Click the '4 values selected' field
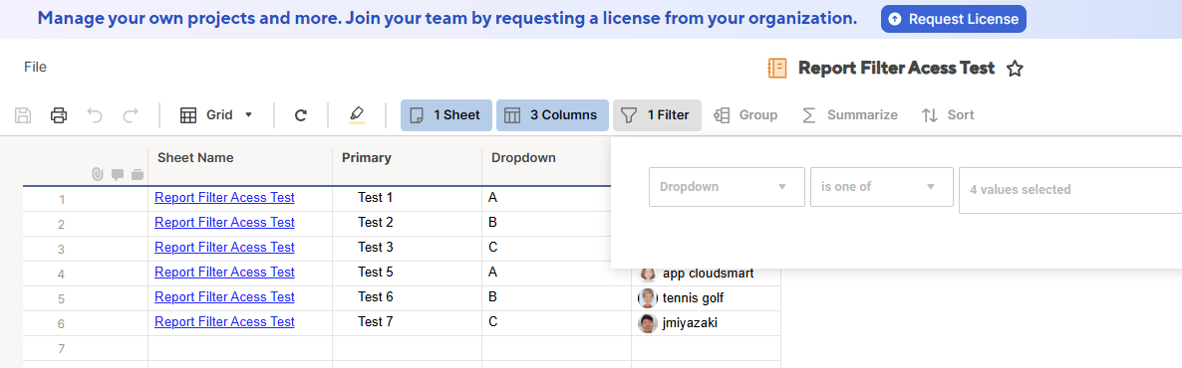This screenshot has width=1182, height=368. point(1070,190)
